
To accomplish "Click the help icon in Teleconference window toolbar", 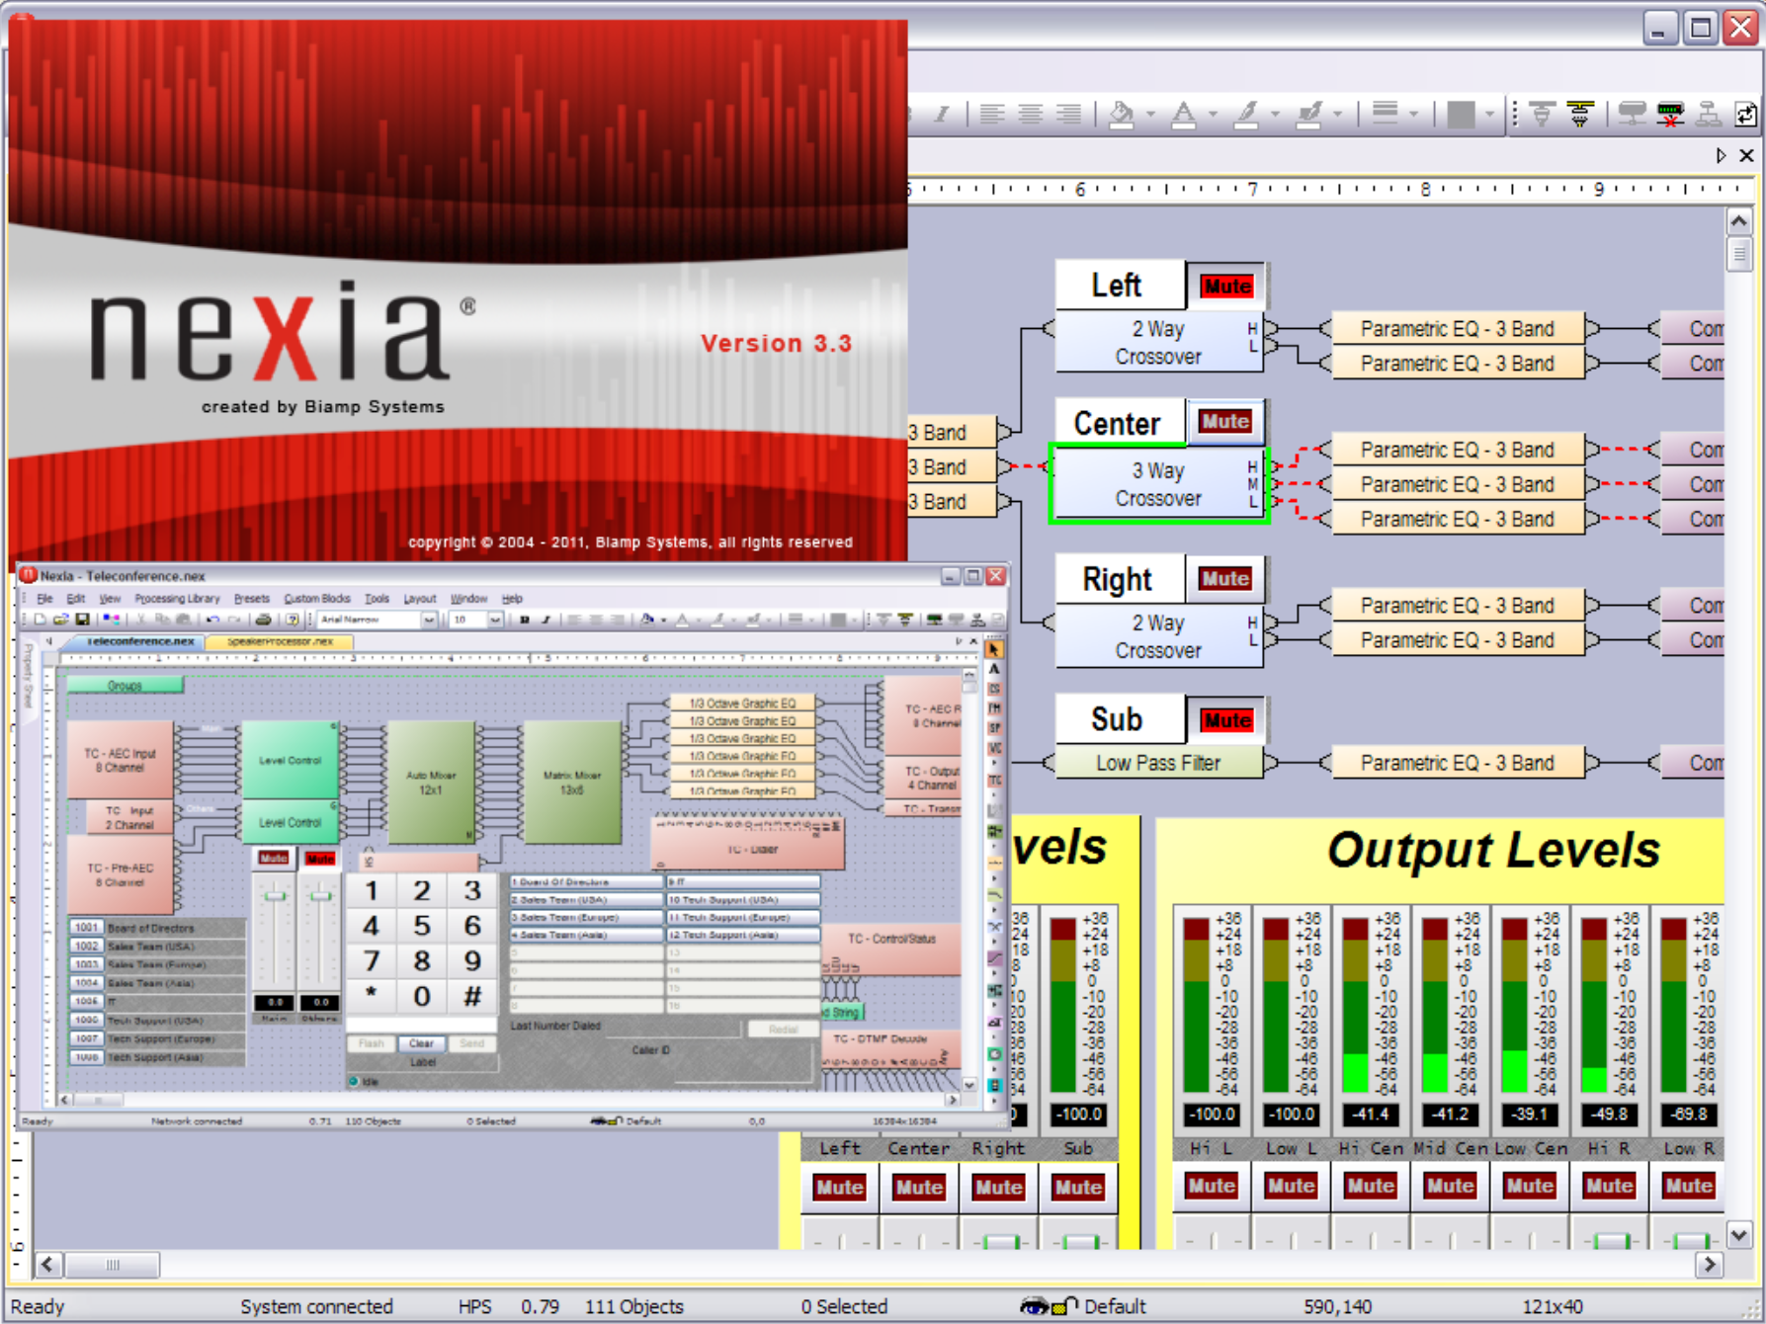I will [x=292, y=620].
